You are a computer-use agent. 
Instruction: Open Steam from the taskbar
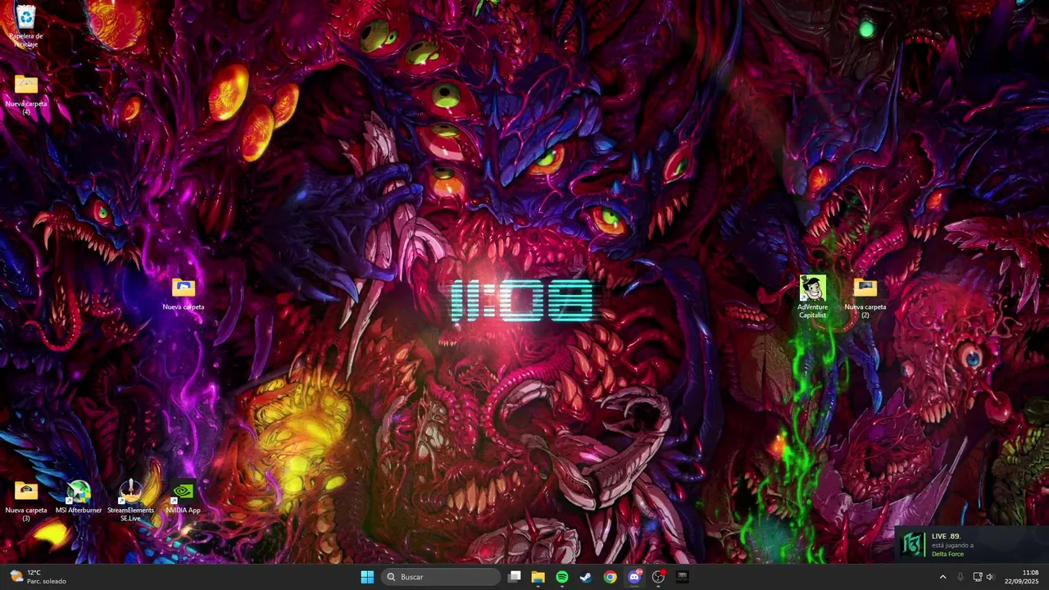click(x=586, y=577)
